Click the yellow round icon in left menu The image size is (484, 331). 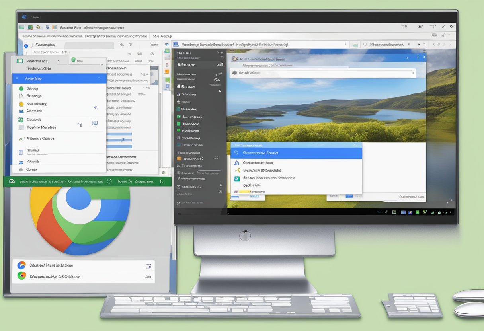click(21, 104)
